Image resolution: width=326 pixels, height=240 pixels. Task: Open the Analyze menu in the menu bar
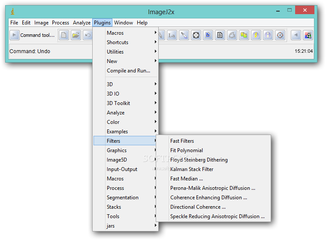coord(81,23)
